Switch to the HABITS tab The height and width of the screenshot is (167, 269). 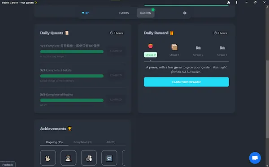[124, 13]
